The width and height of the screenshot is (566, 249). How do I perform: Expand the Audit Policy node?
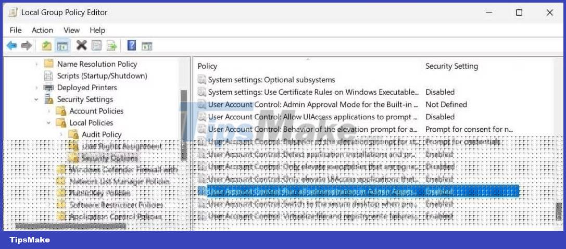tap(61, 134)
